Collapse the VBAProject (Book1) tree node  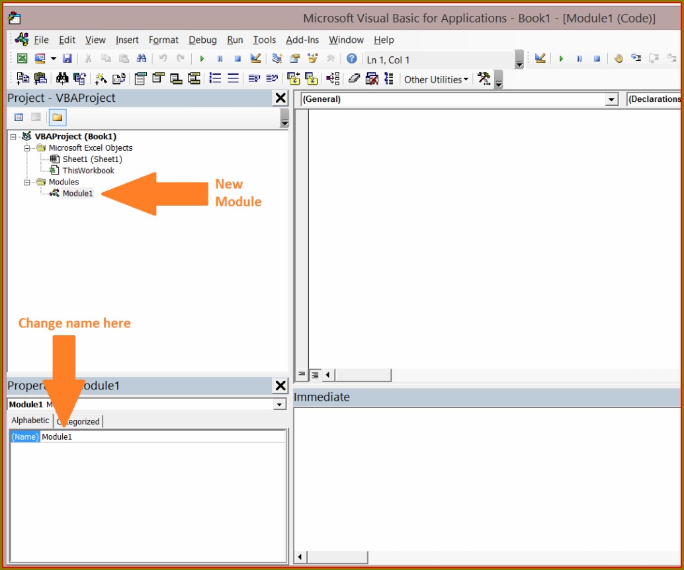point(13,136)
